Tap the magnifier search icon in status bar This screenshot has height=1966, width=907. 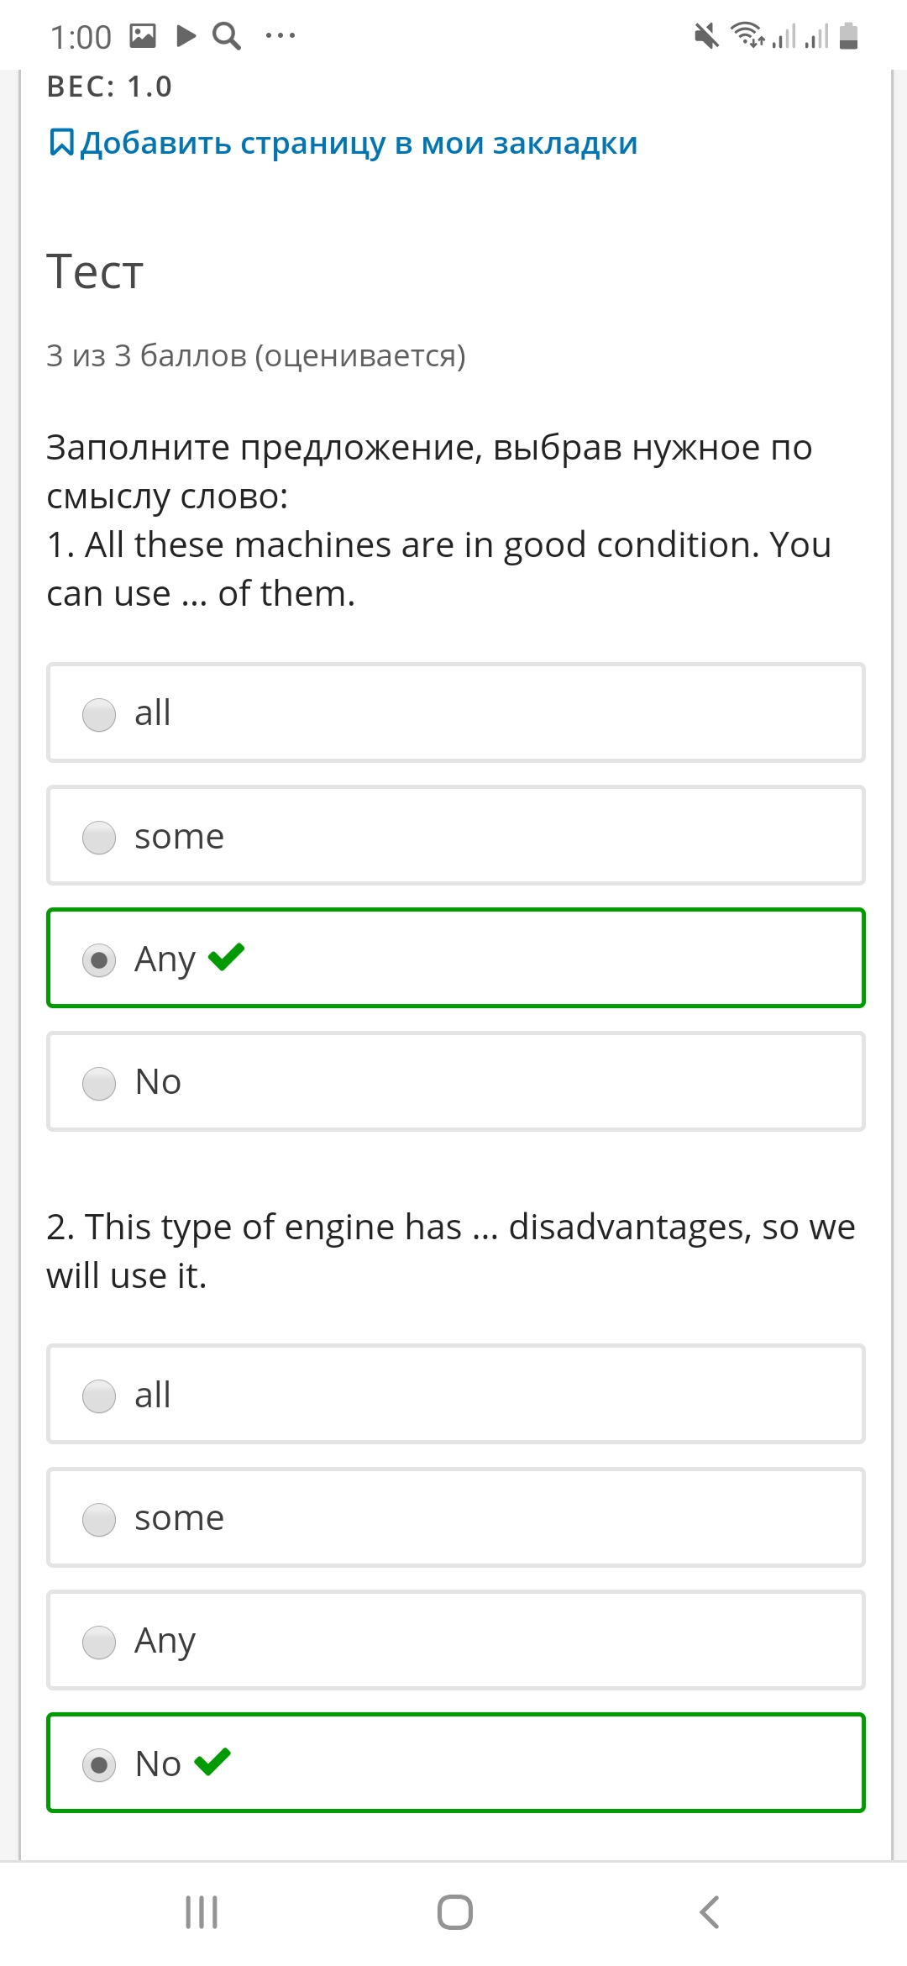[227, 36]
